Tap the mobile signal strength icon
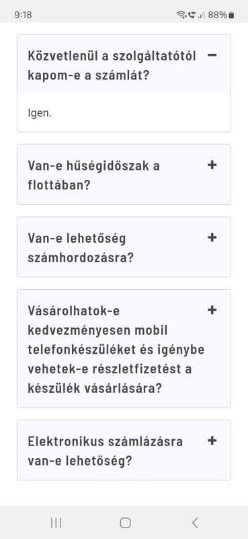Image resolution: width=248 pixels, height=539 pixels. click(x=202, y=15)
